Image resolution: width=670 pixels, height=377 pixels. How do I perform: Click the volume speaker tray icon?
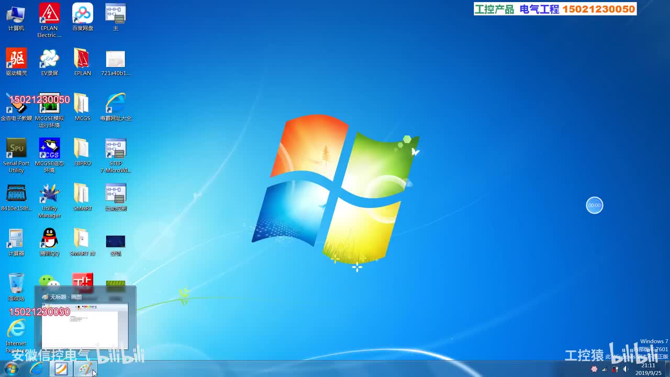pyautogui.click(x=625, y=369)
